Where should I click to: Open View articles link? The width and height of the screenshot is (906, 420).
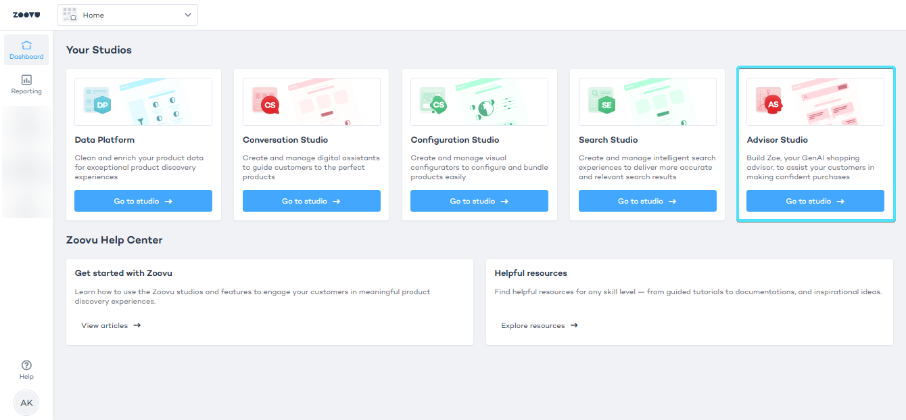(110, 325)
